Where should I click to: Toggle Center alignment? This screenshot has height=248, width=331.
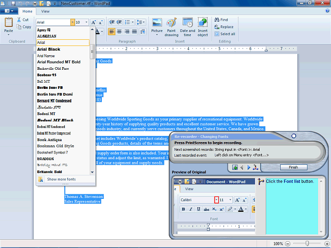[x=119, y=32]
